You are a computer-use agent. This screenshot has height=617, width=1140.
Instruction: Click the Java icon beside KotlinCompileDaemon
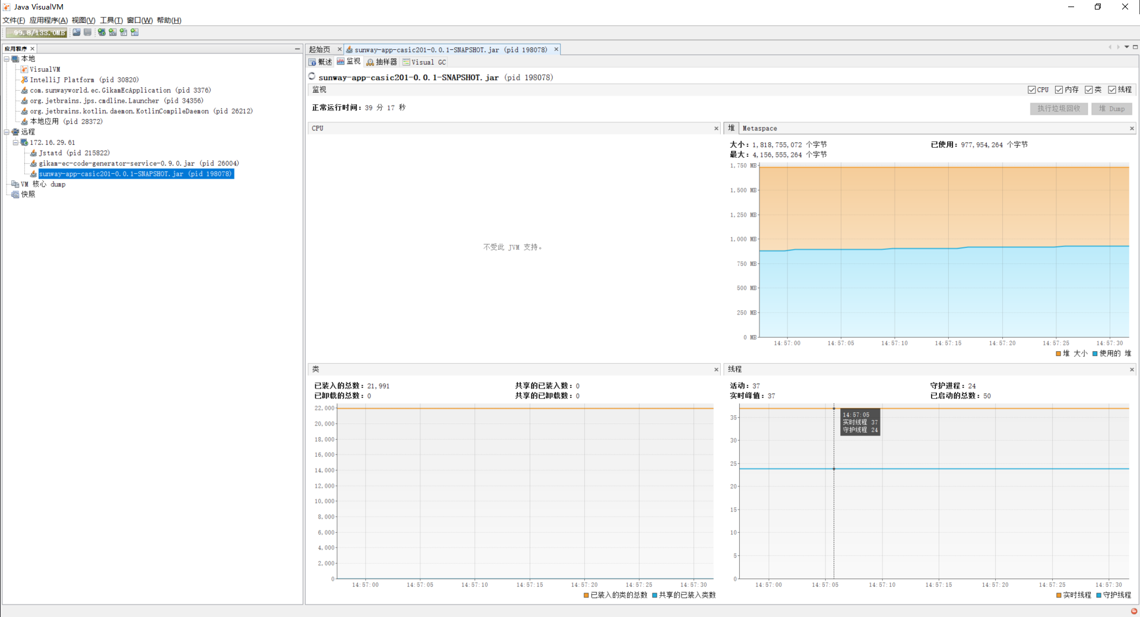click(x=24, y=111)
